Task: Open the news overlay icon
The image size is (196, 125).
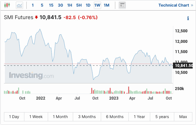Action: click(122, 5)
